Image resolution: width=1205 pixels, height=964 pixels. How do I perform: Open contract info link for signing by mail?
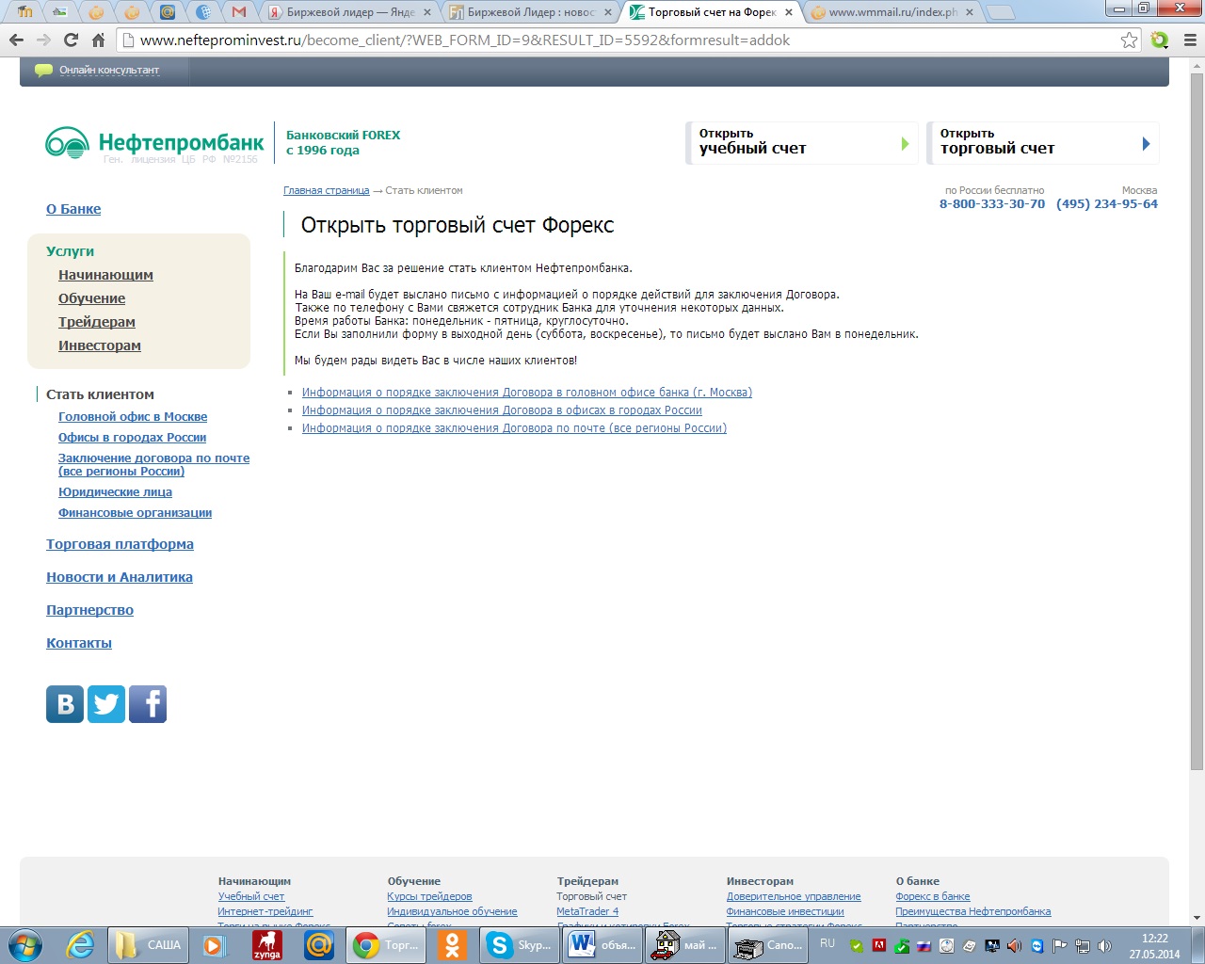tap(514, 428)
